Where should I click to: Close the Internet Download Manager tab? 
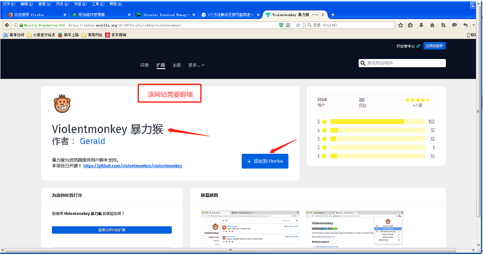[194, 15]
